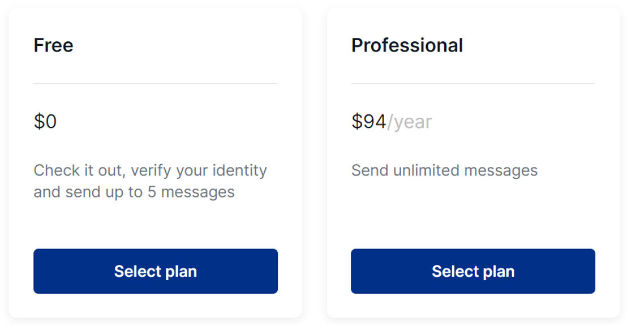This screenshot has height=325, width=627.
Task: Click the $0 price text
Action: pos(45,121)
